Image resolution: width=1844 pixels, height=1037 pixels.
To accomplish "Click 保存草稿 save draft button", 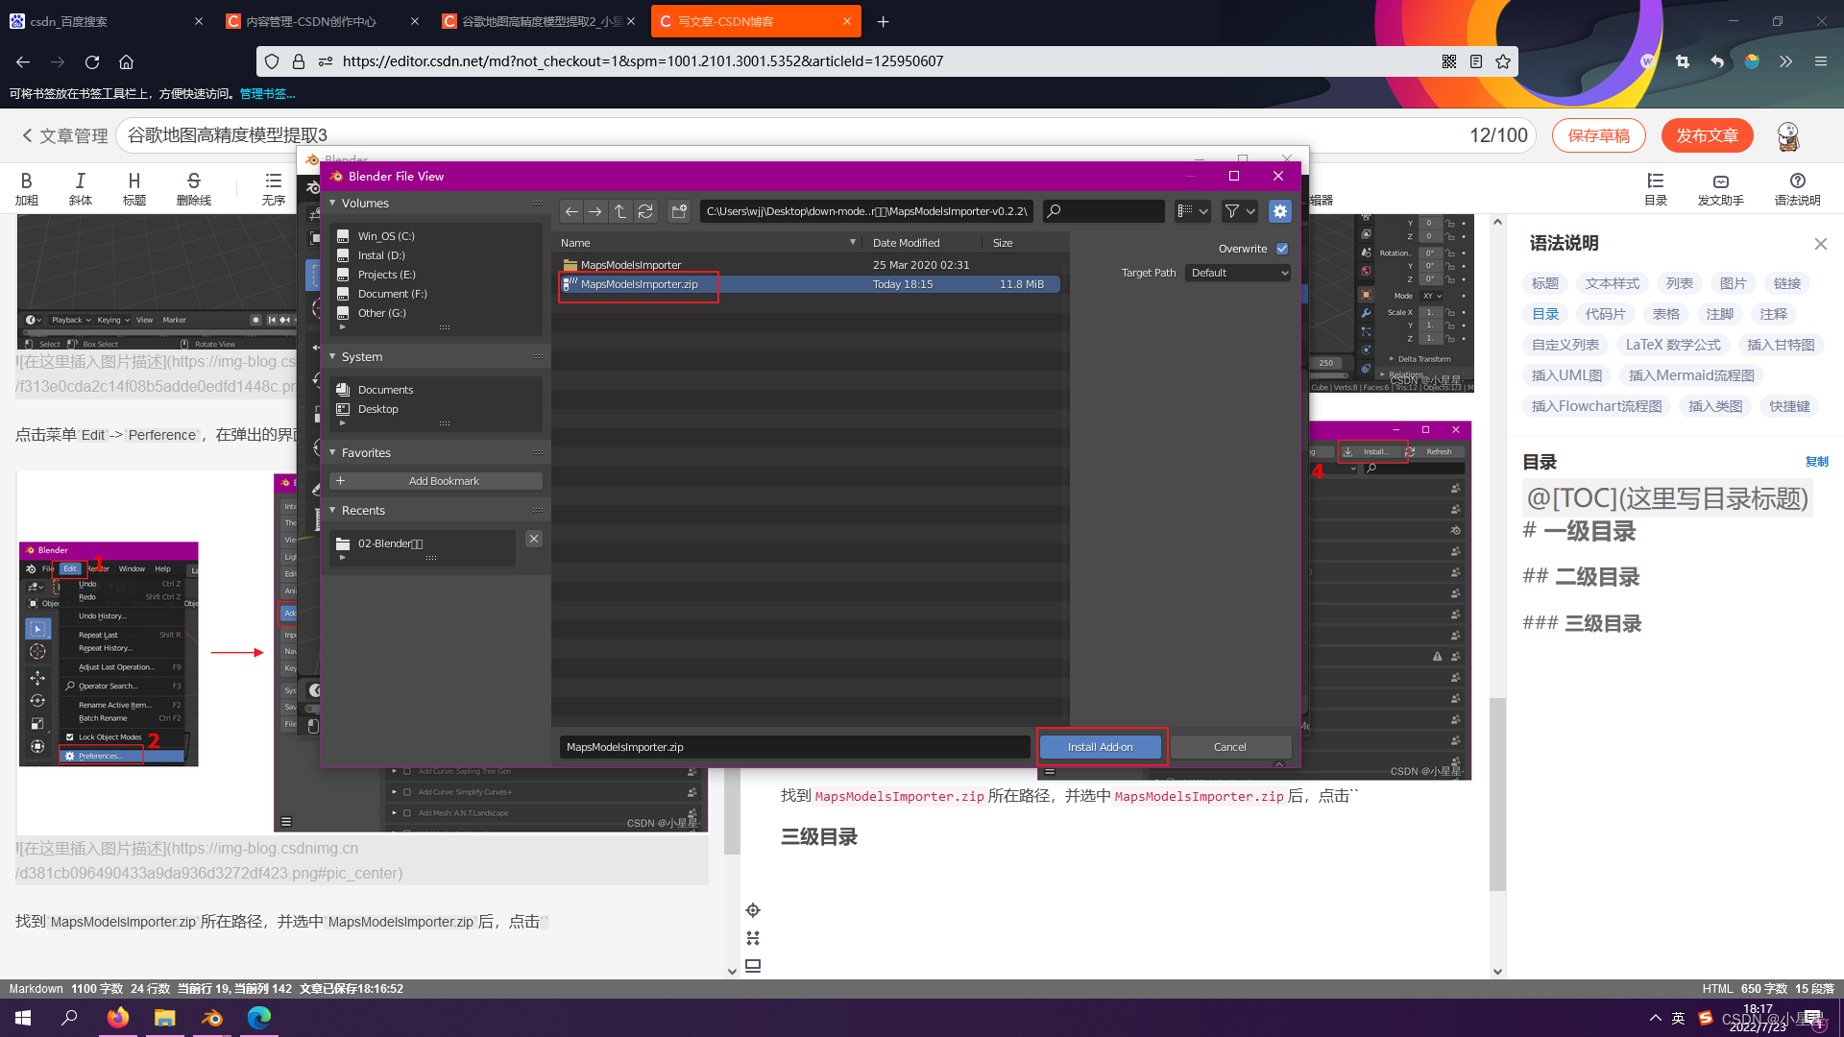I will 1598,136.
